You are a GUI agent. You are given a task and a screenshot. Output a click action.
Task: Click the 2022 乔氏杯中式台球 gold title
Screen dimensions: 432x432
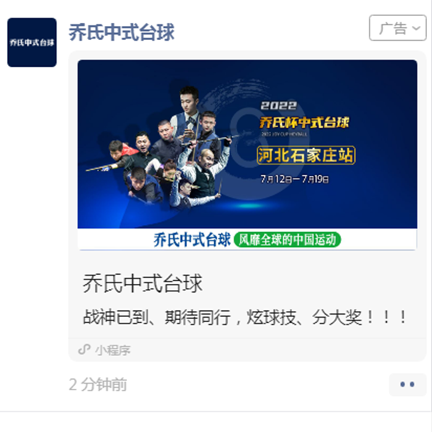tap(304, 115)
